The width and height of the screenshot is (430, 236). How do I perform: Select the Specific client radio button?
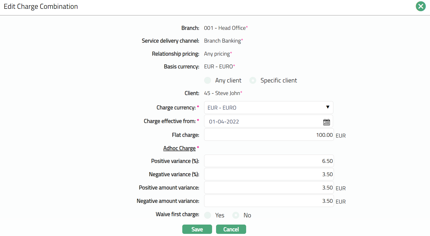[253, 80]
